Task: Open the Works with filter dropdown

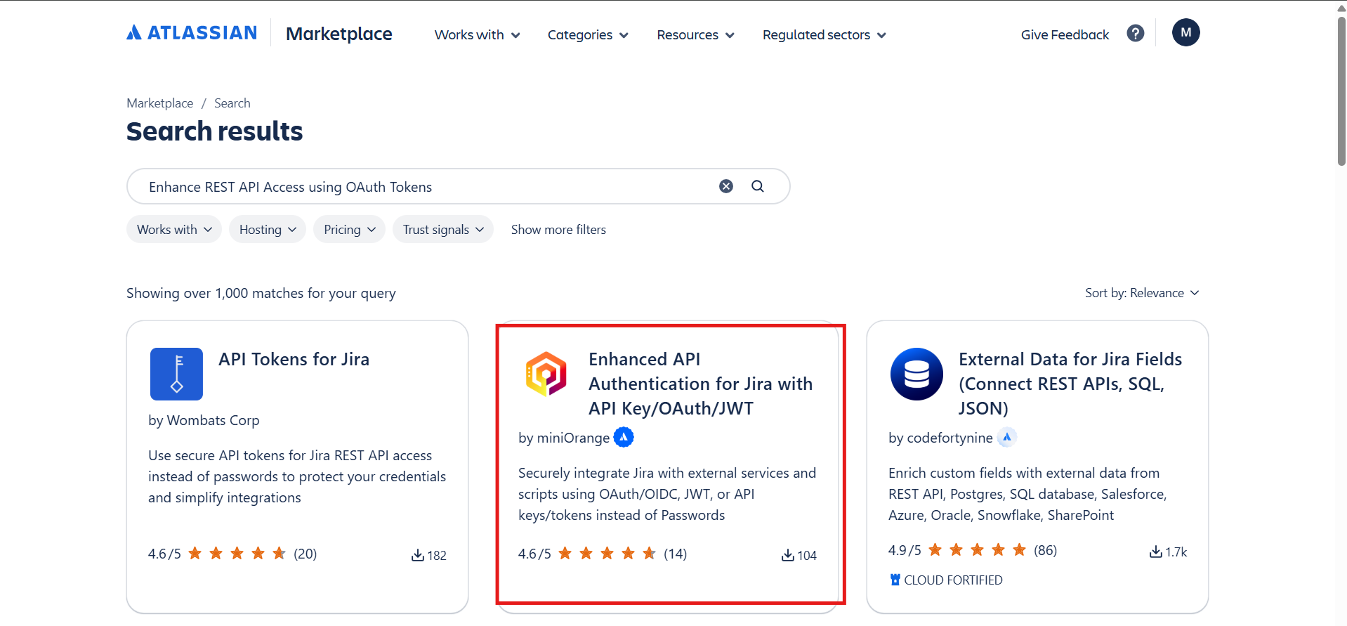Action: pos(174,229)
